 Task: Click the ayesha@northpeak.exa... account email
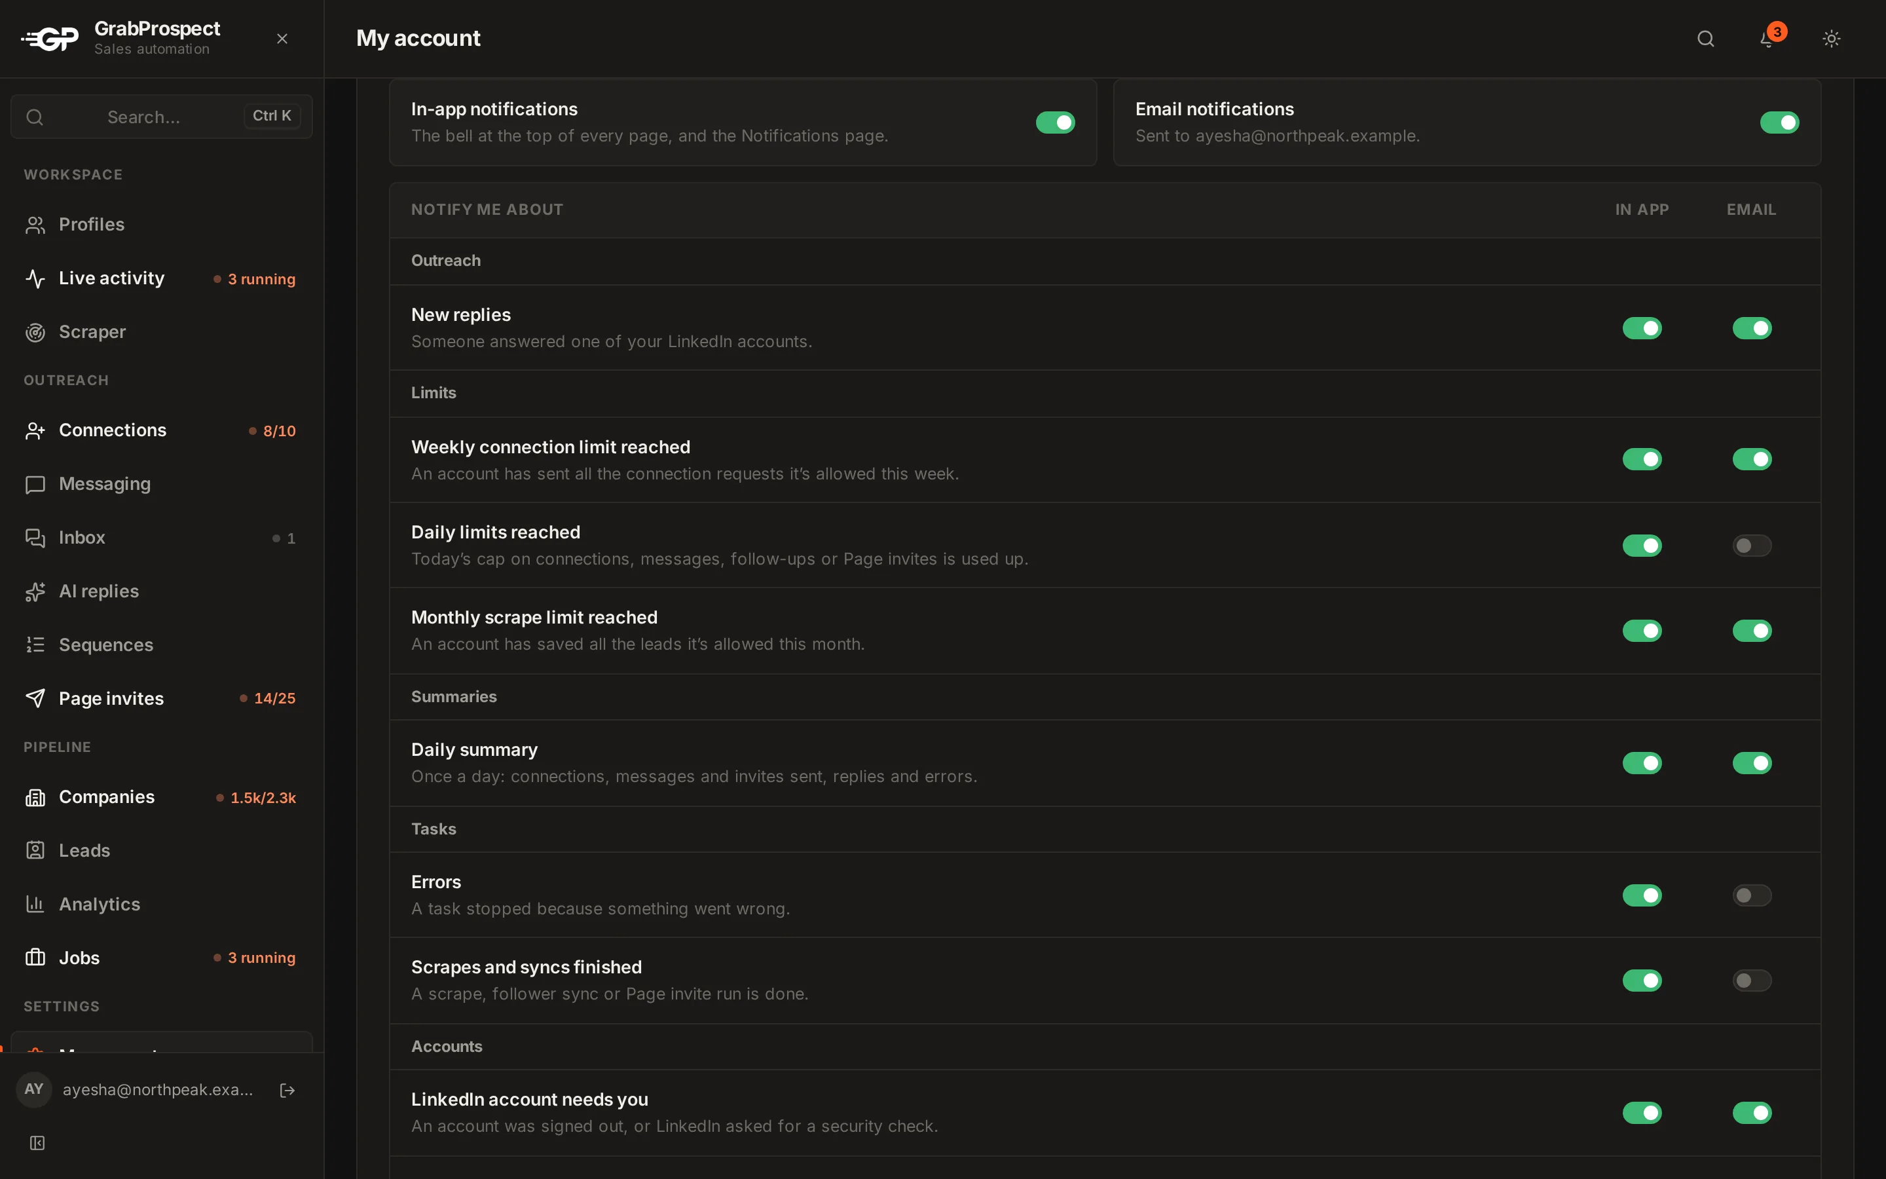coord(157,1089)
